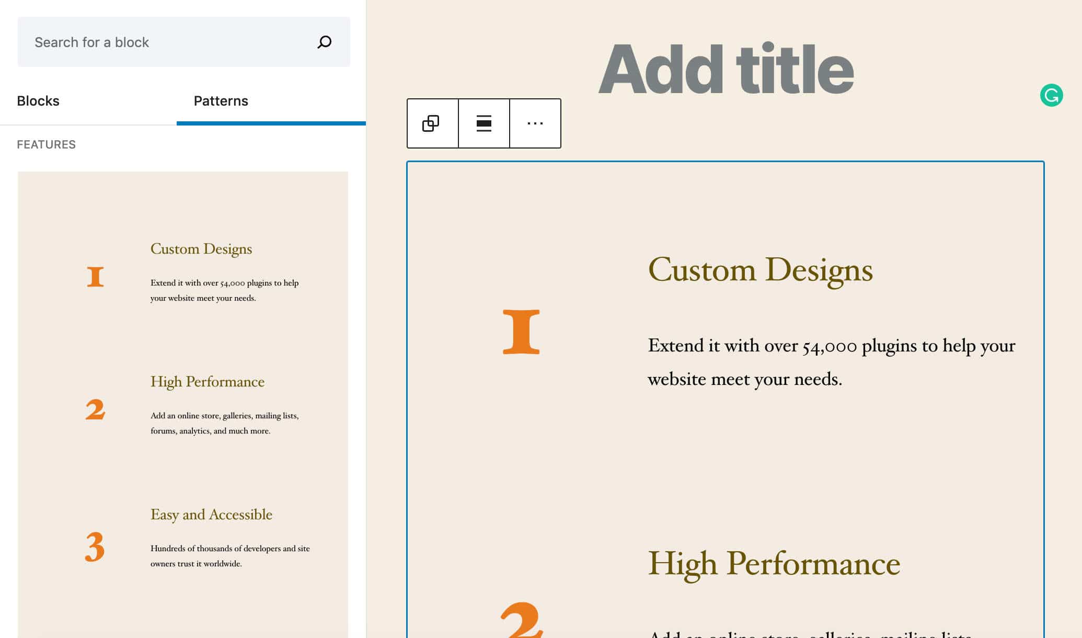This screenshot has width=1082, height=638.
Task: Select the 'High Performance' heading in editor
Action: point(774,563)
